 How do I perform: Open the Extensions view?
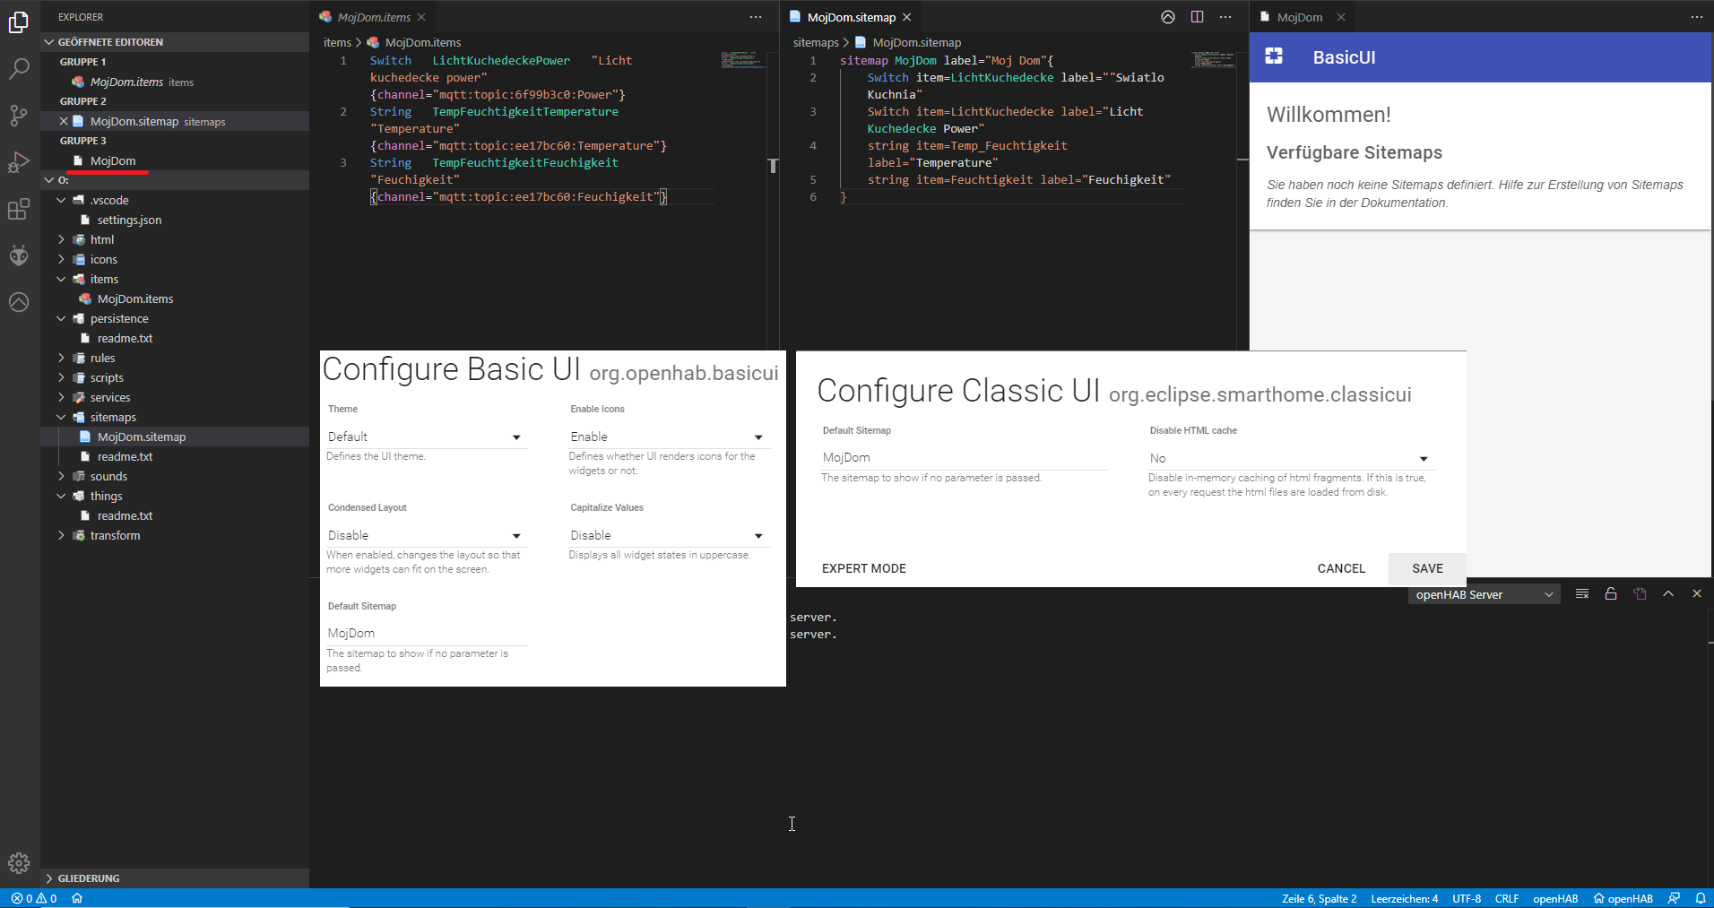tap(19, 209)
